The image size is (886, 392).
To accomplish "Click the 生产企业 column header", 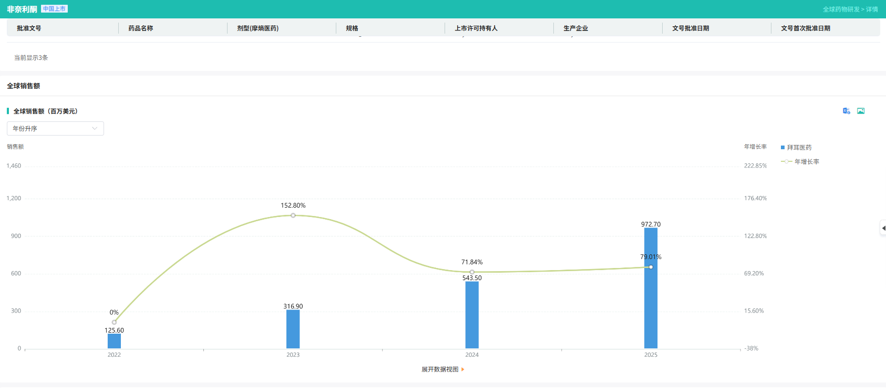I will coord(575,28).
